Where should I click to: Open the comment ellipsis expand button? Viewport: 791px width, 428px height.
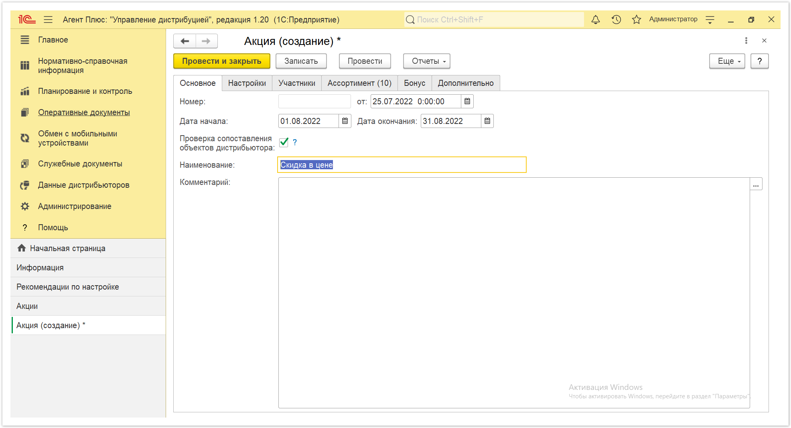[x=756, y=184]
